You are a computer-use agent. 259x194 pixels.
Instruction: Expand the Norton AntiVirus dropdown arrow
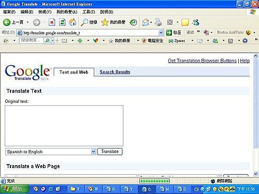coord(254,33)
